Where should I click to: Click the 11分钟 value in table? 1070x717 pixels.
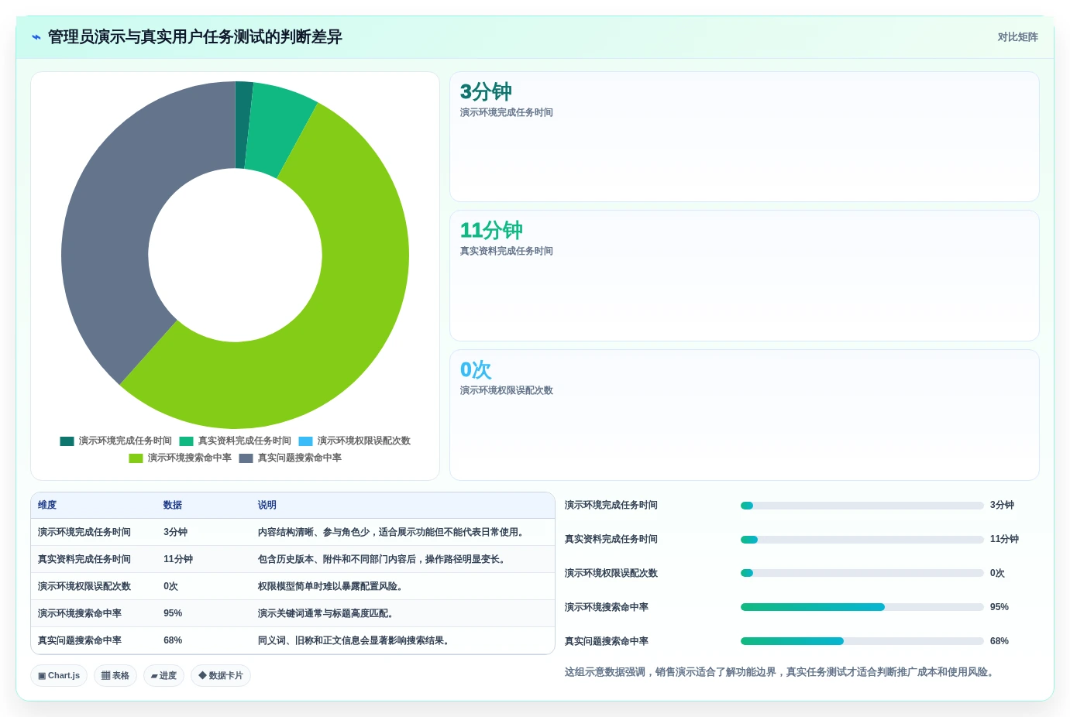[178, 559]
